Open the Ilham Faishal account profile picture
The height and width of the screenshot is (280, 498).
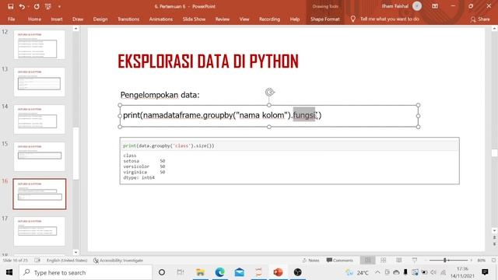(417, 6)
